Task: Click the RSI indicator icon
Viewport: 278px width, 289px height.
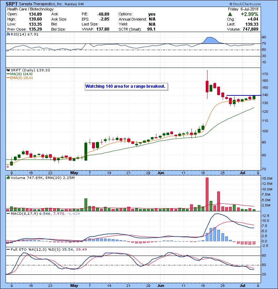Action: (8, 34)
